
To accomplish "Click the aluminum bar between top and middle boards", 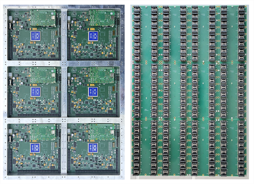I will [x=35, y=63].
